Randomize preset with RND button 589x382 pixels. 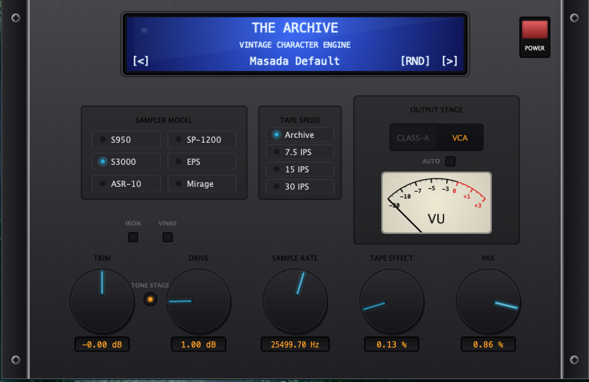coord(415,61)
